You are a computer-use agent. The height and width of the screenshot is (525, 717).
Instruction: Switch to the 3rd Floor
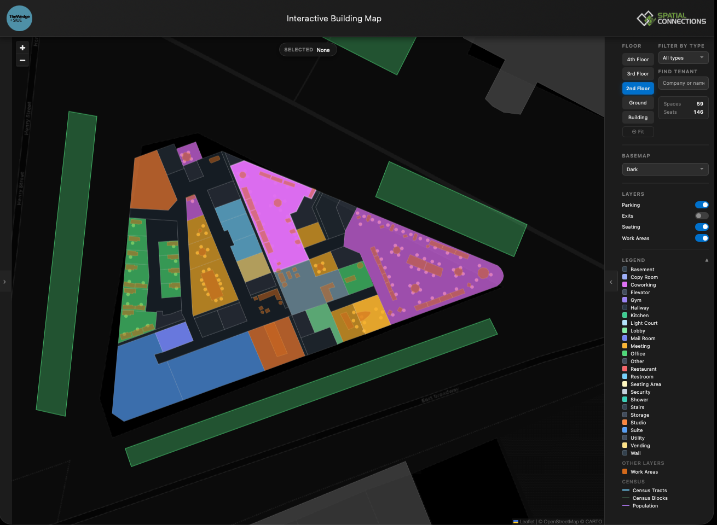(638, 73)
